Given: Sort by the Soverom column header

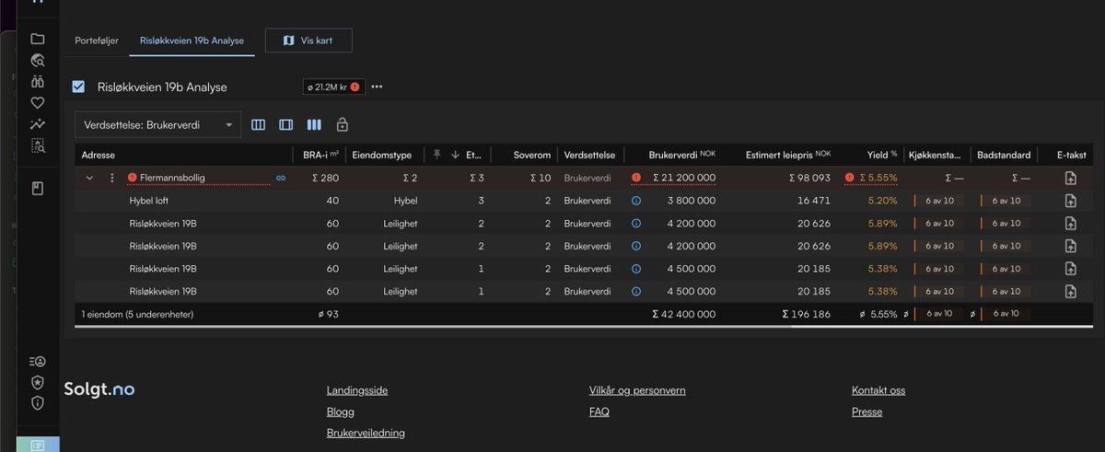Looking at the screenshot, I should 533,155.
